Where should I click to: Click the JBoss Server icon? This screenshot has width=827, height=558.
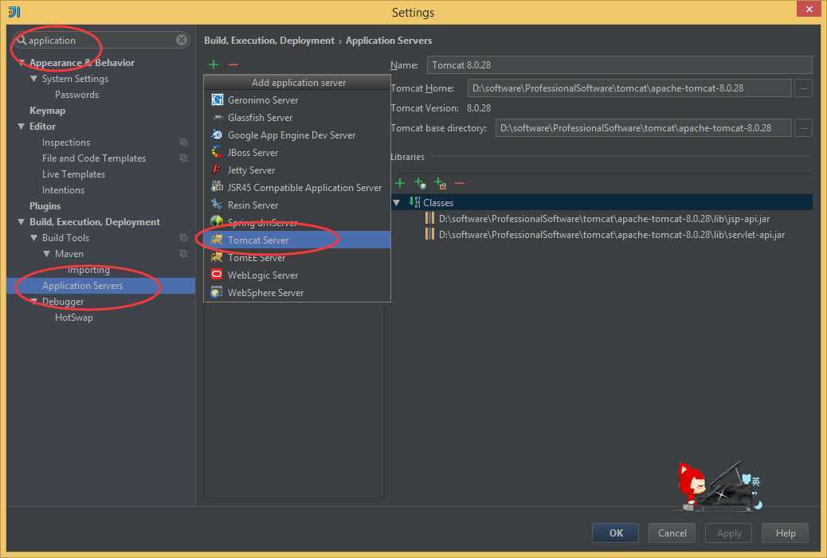pos(217,152)
